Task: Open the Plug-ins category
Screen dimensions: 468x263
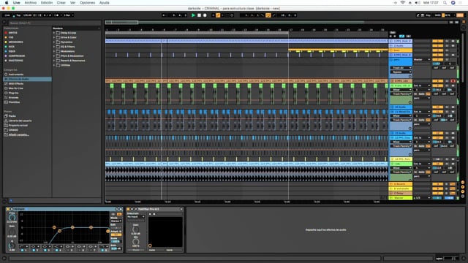Action: point(13,93)
